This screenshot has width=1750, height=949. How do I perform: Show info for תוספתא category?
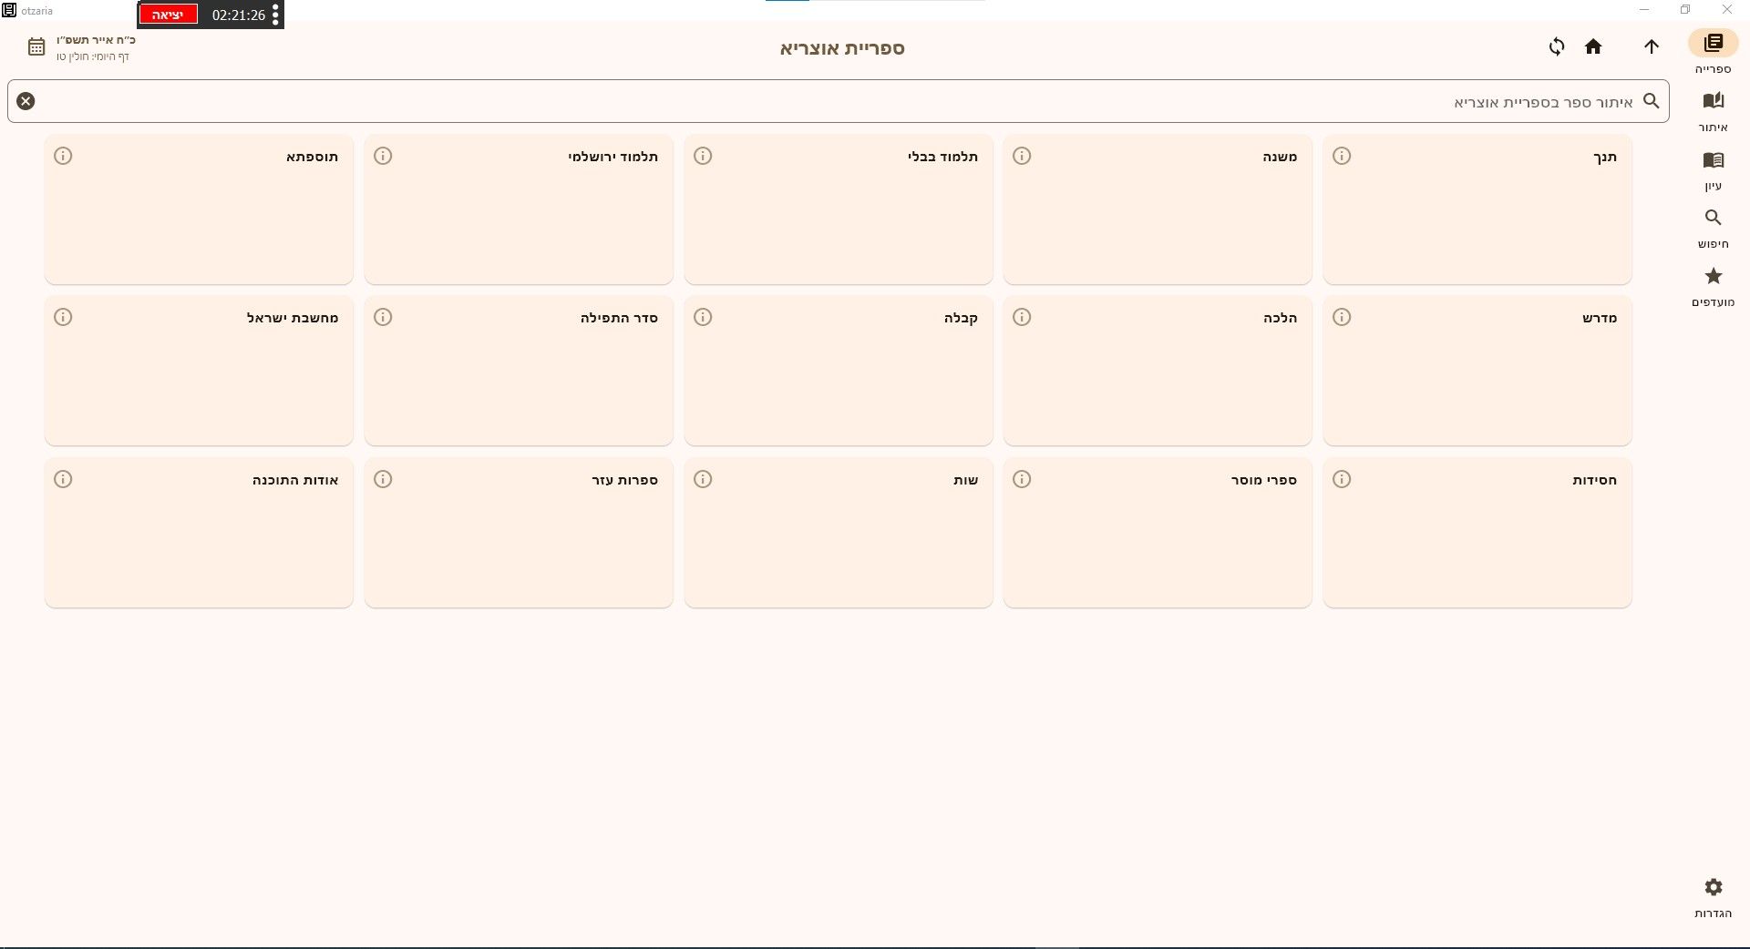[x=63, y=156]
